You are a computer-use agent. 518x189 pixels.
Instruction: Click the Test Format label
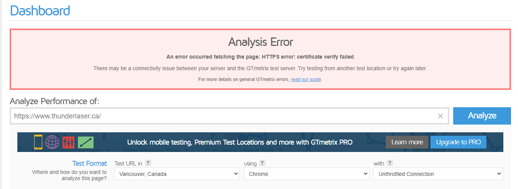[89, 164]
